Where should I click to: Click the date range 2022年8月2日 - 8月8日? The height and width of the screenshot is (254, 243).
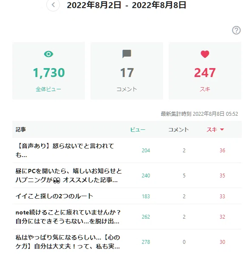[x=127, y=5]
